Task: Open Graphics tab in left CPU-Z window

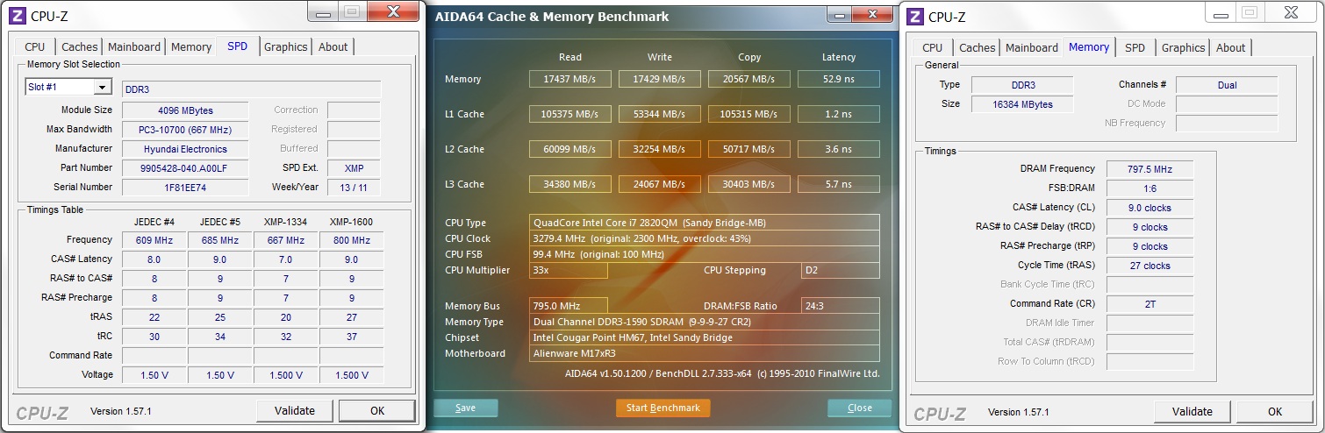Action: [286, 47]
